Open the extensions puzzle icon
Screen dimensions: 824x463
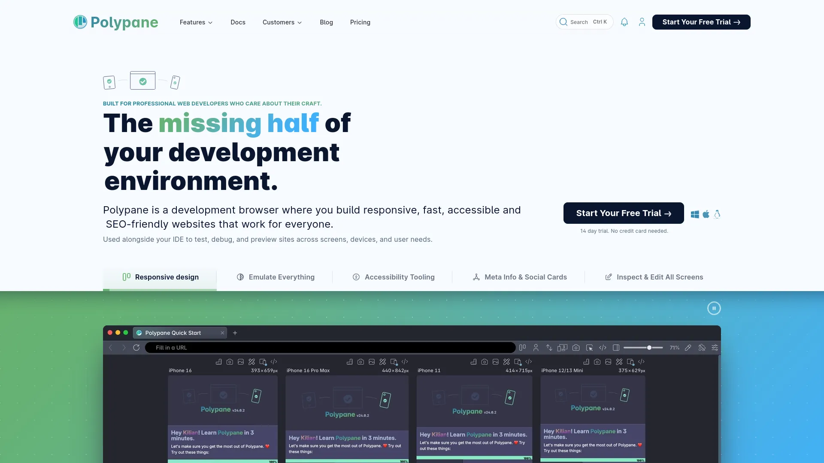[x=702, y=348]
